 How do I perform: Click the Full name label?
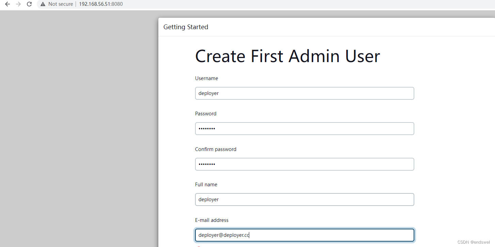[x=206, y=185]
